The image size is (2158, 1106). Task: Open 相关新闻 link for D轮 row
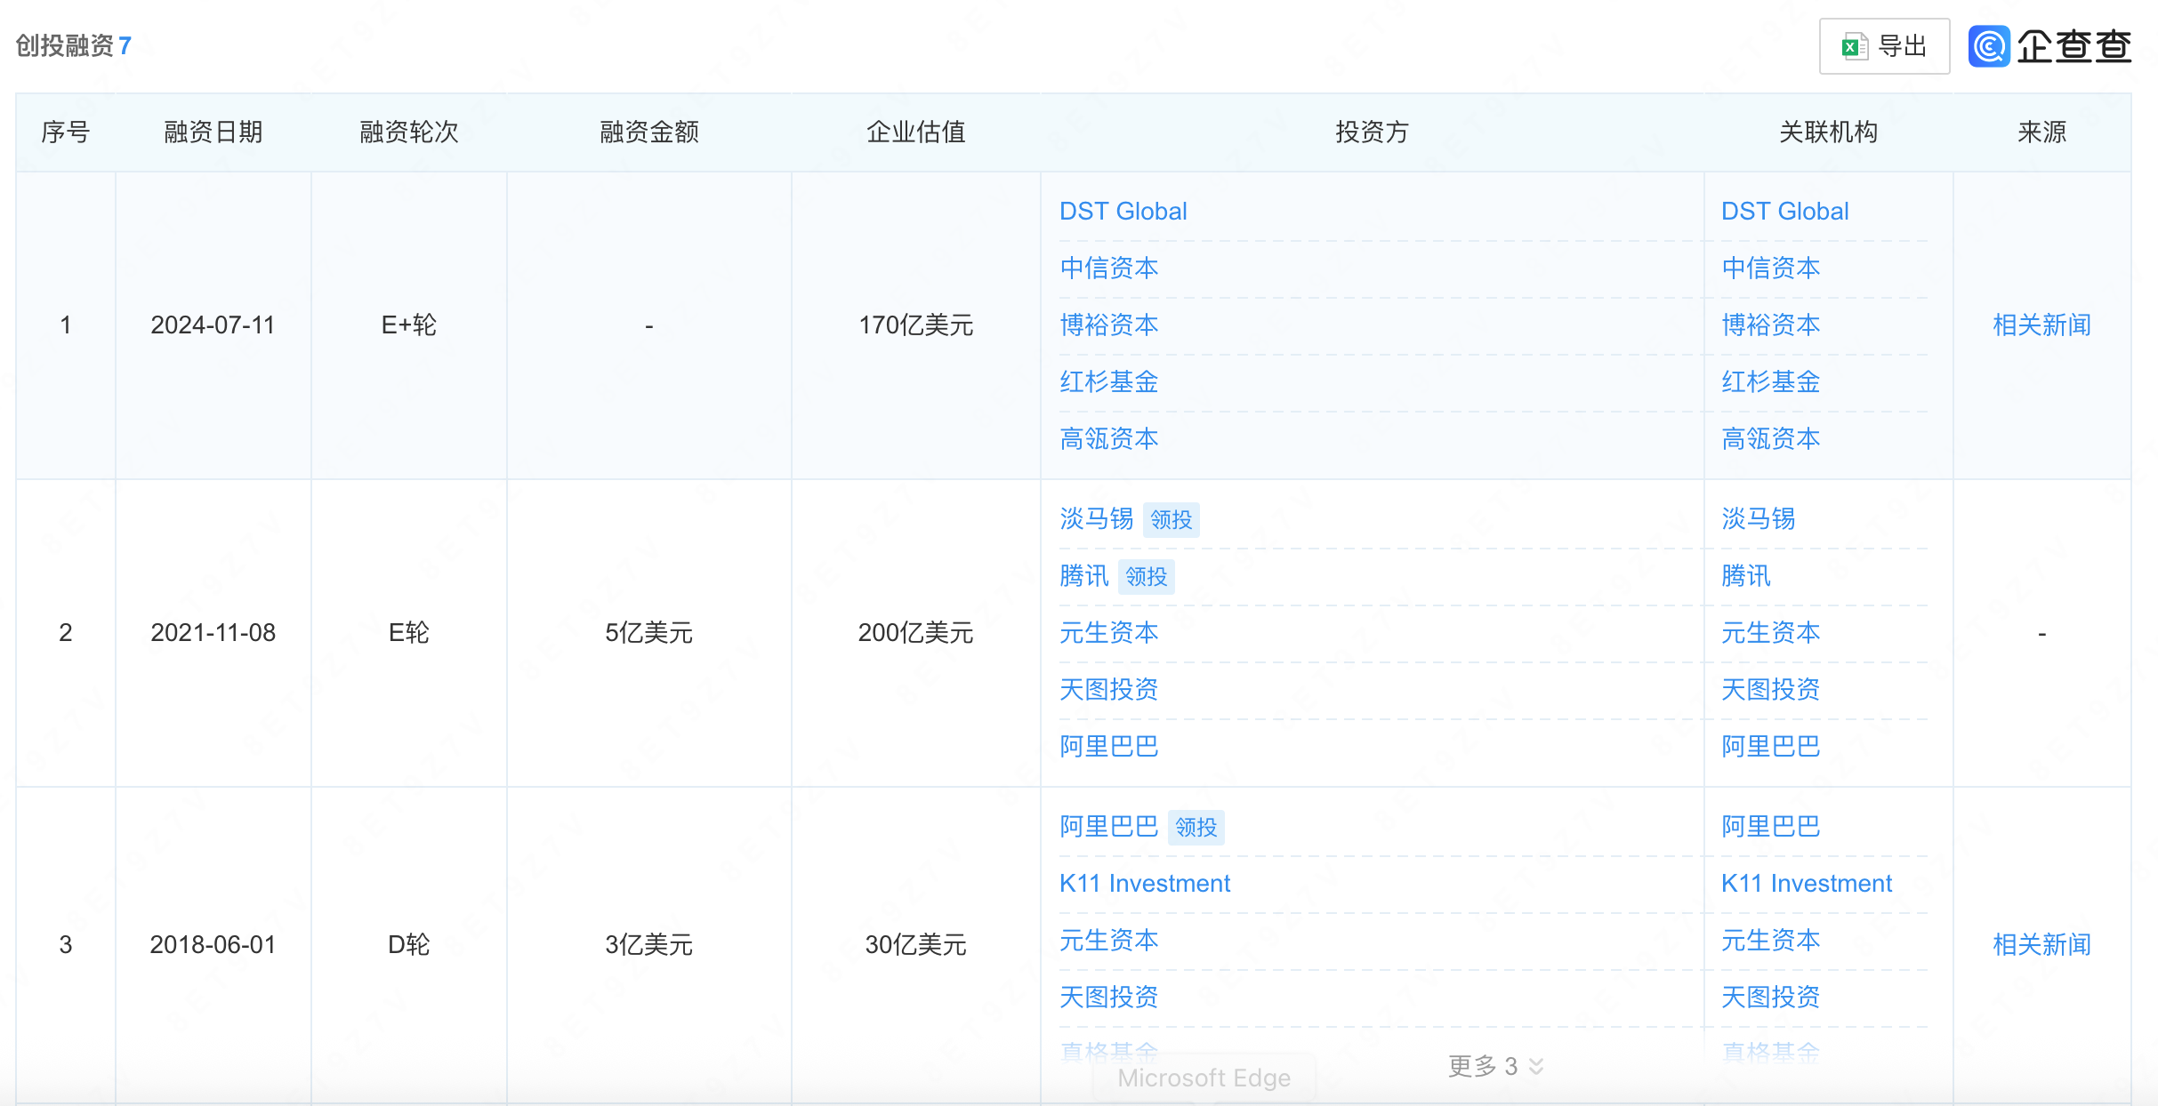[2041, 944]
